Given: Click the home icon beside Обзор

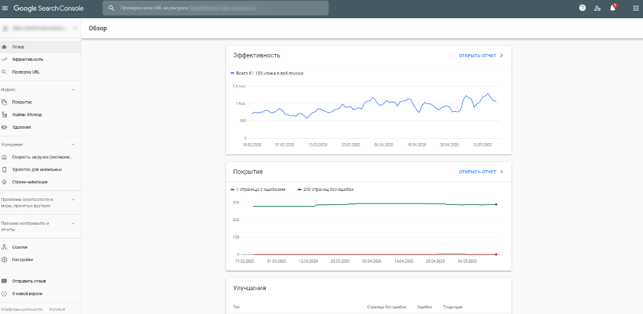Looking at the screenshot, I should (4, 47).
